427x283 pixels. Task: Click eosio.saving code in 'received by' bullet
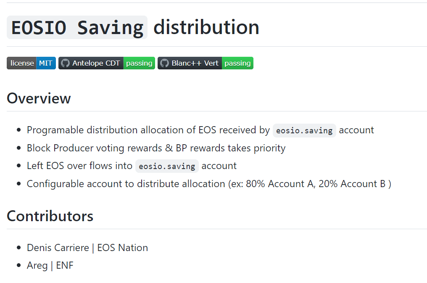[304, 130]
